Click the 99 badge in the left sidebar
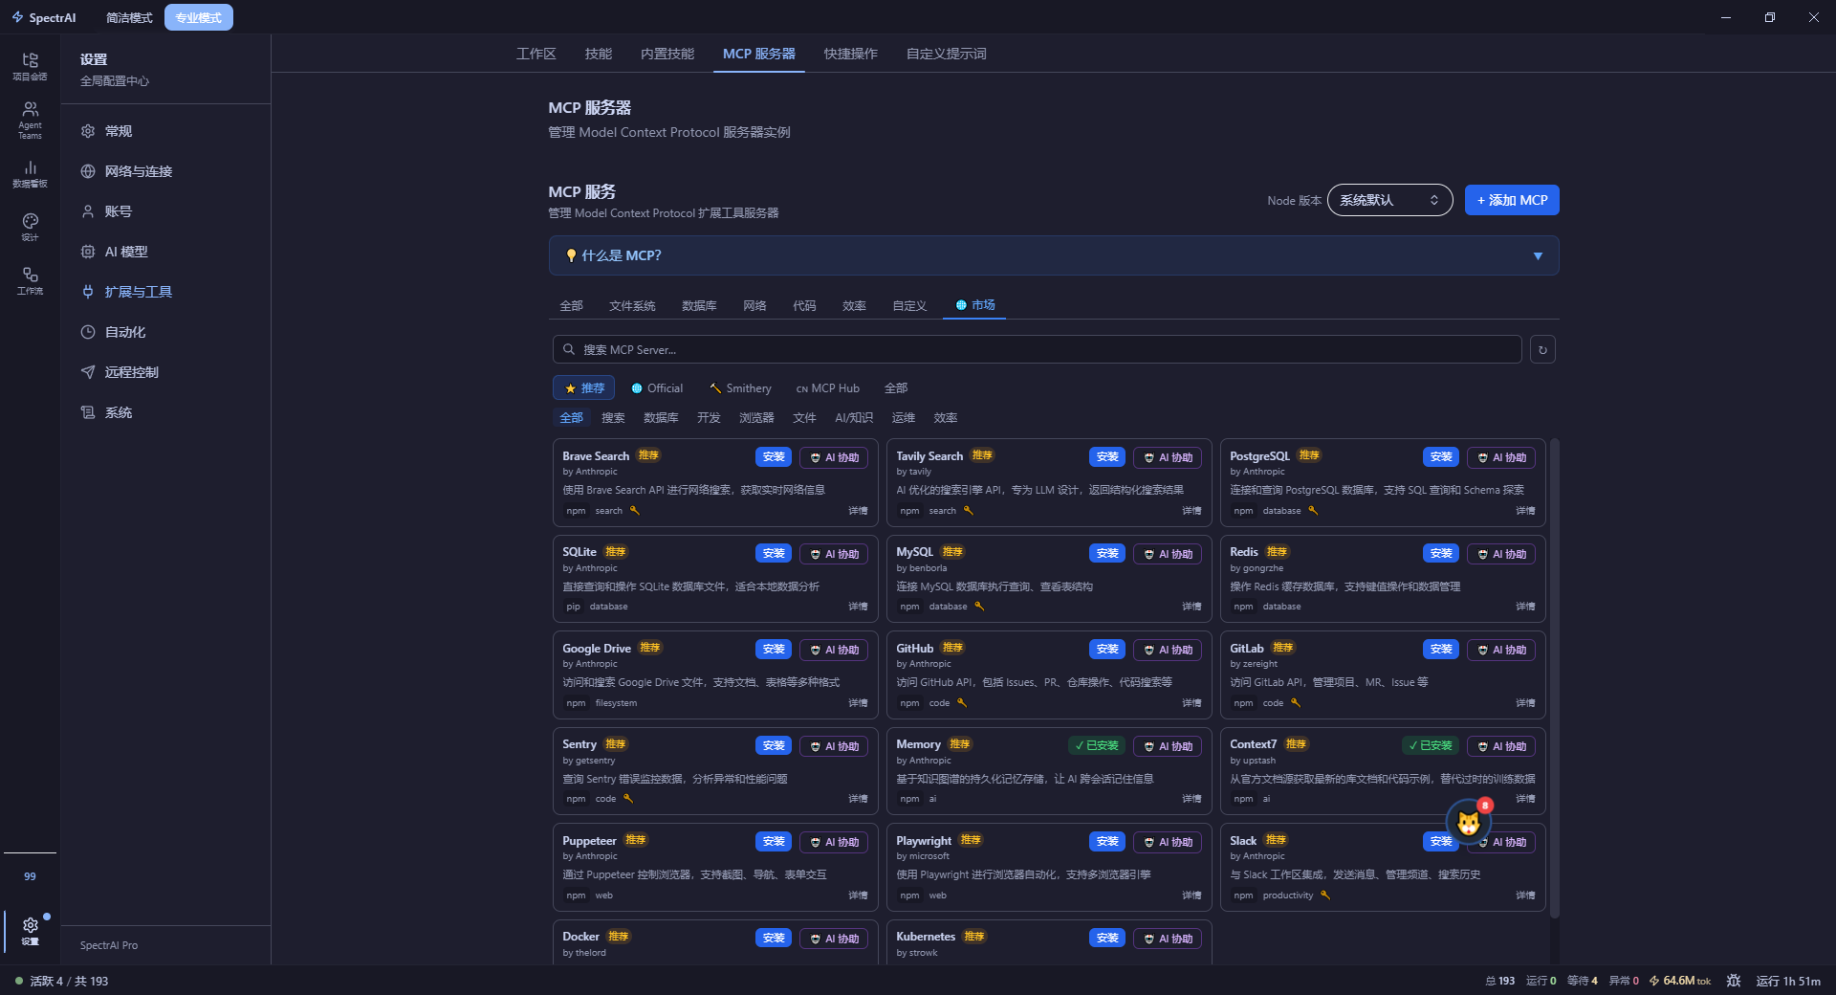1836x995 pixels. tap(30, 876)
